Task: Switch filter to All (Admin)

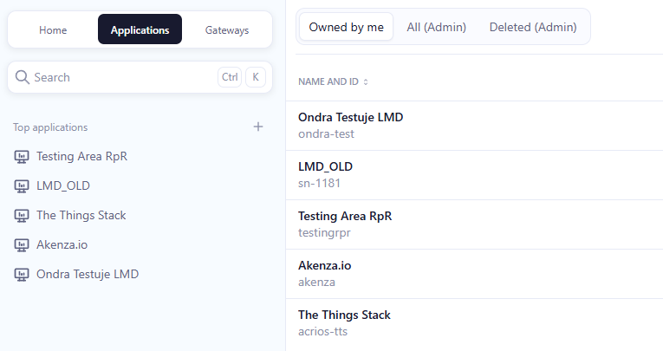Action: (436, 27)
